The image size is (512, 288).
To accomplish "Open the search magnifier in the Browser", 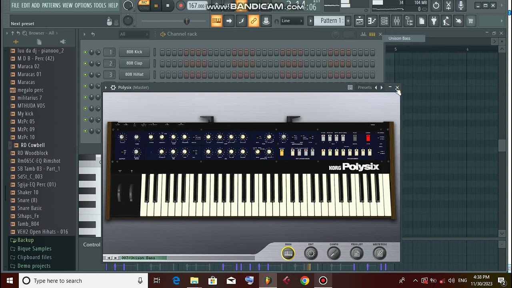I will point(24,33).
